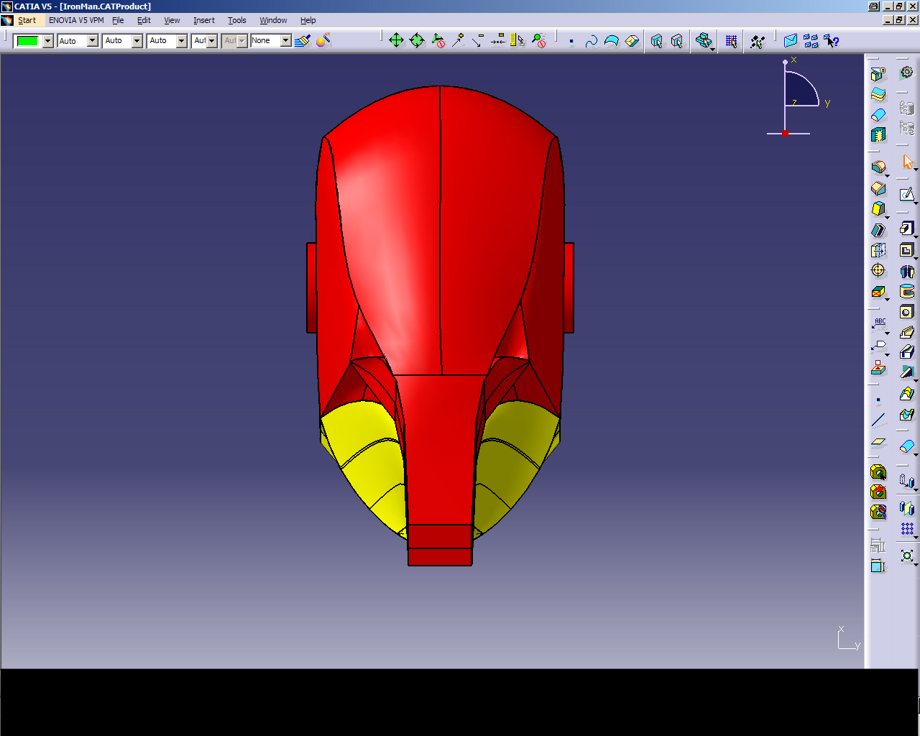This screenshot has height=736, width=920.
Task: Open the None layer combo box
Action: point(270,41)
